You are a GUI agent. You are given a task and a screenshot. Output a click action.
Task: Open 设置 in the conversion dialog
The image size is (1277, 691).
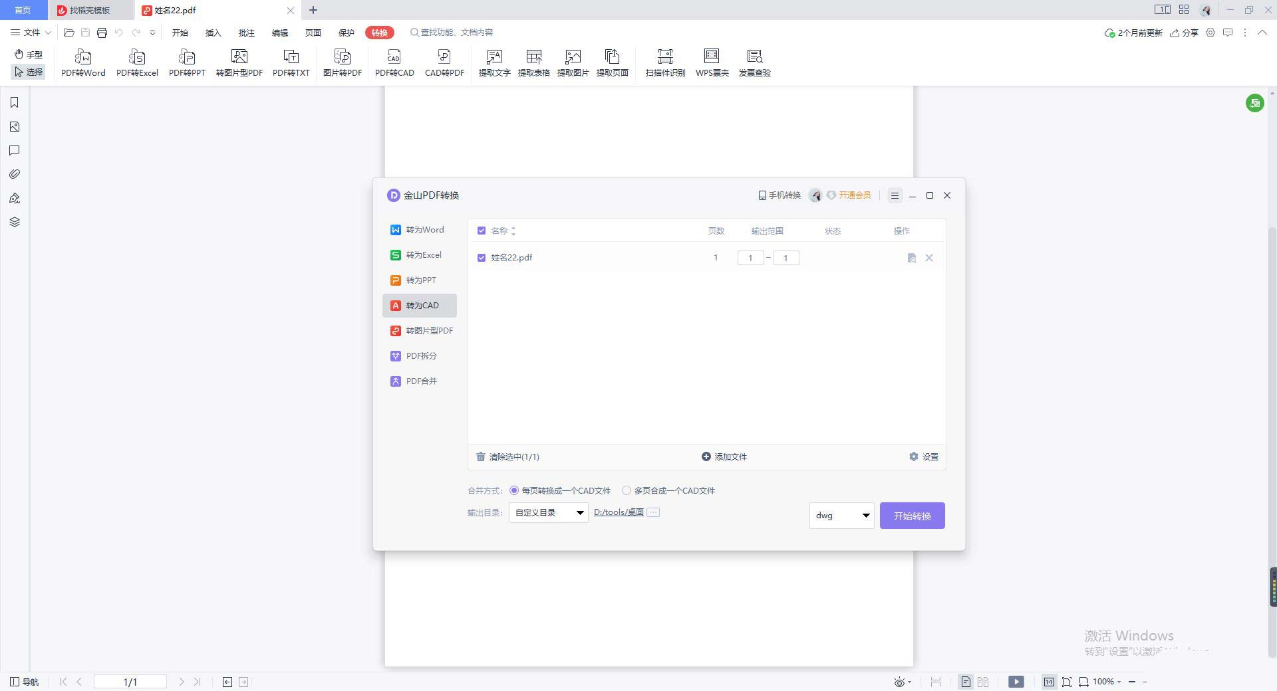tap(924, 457)
